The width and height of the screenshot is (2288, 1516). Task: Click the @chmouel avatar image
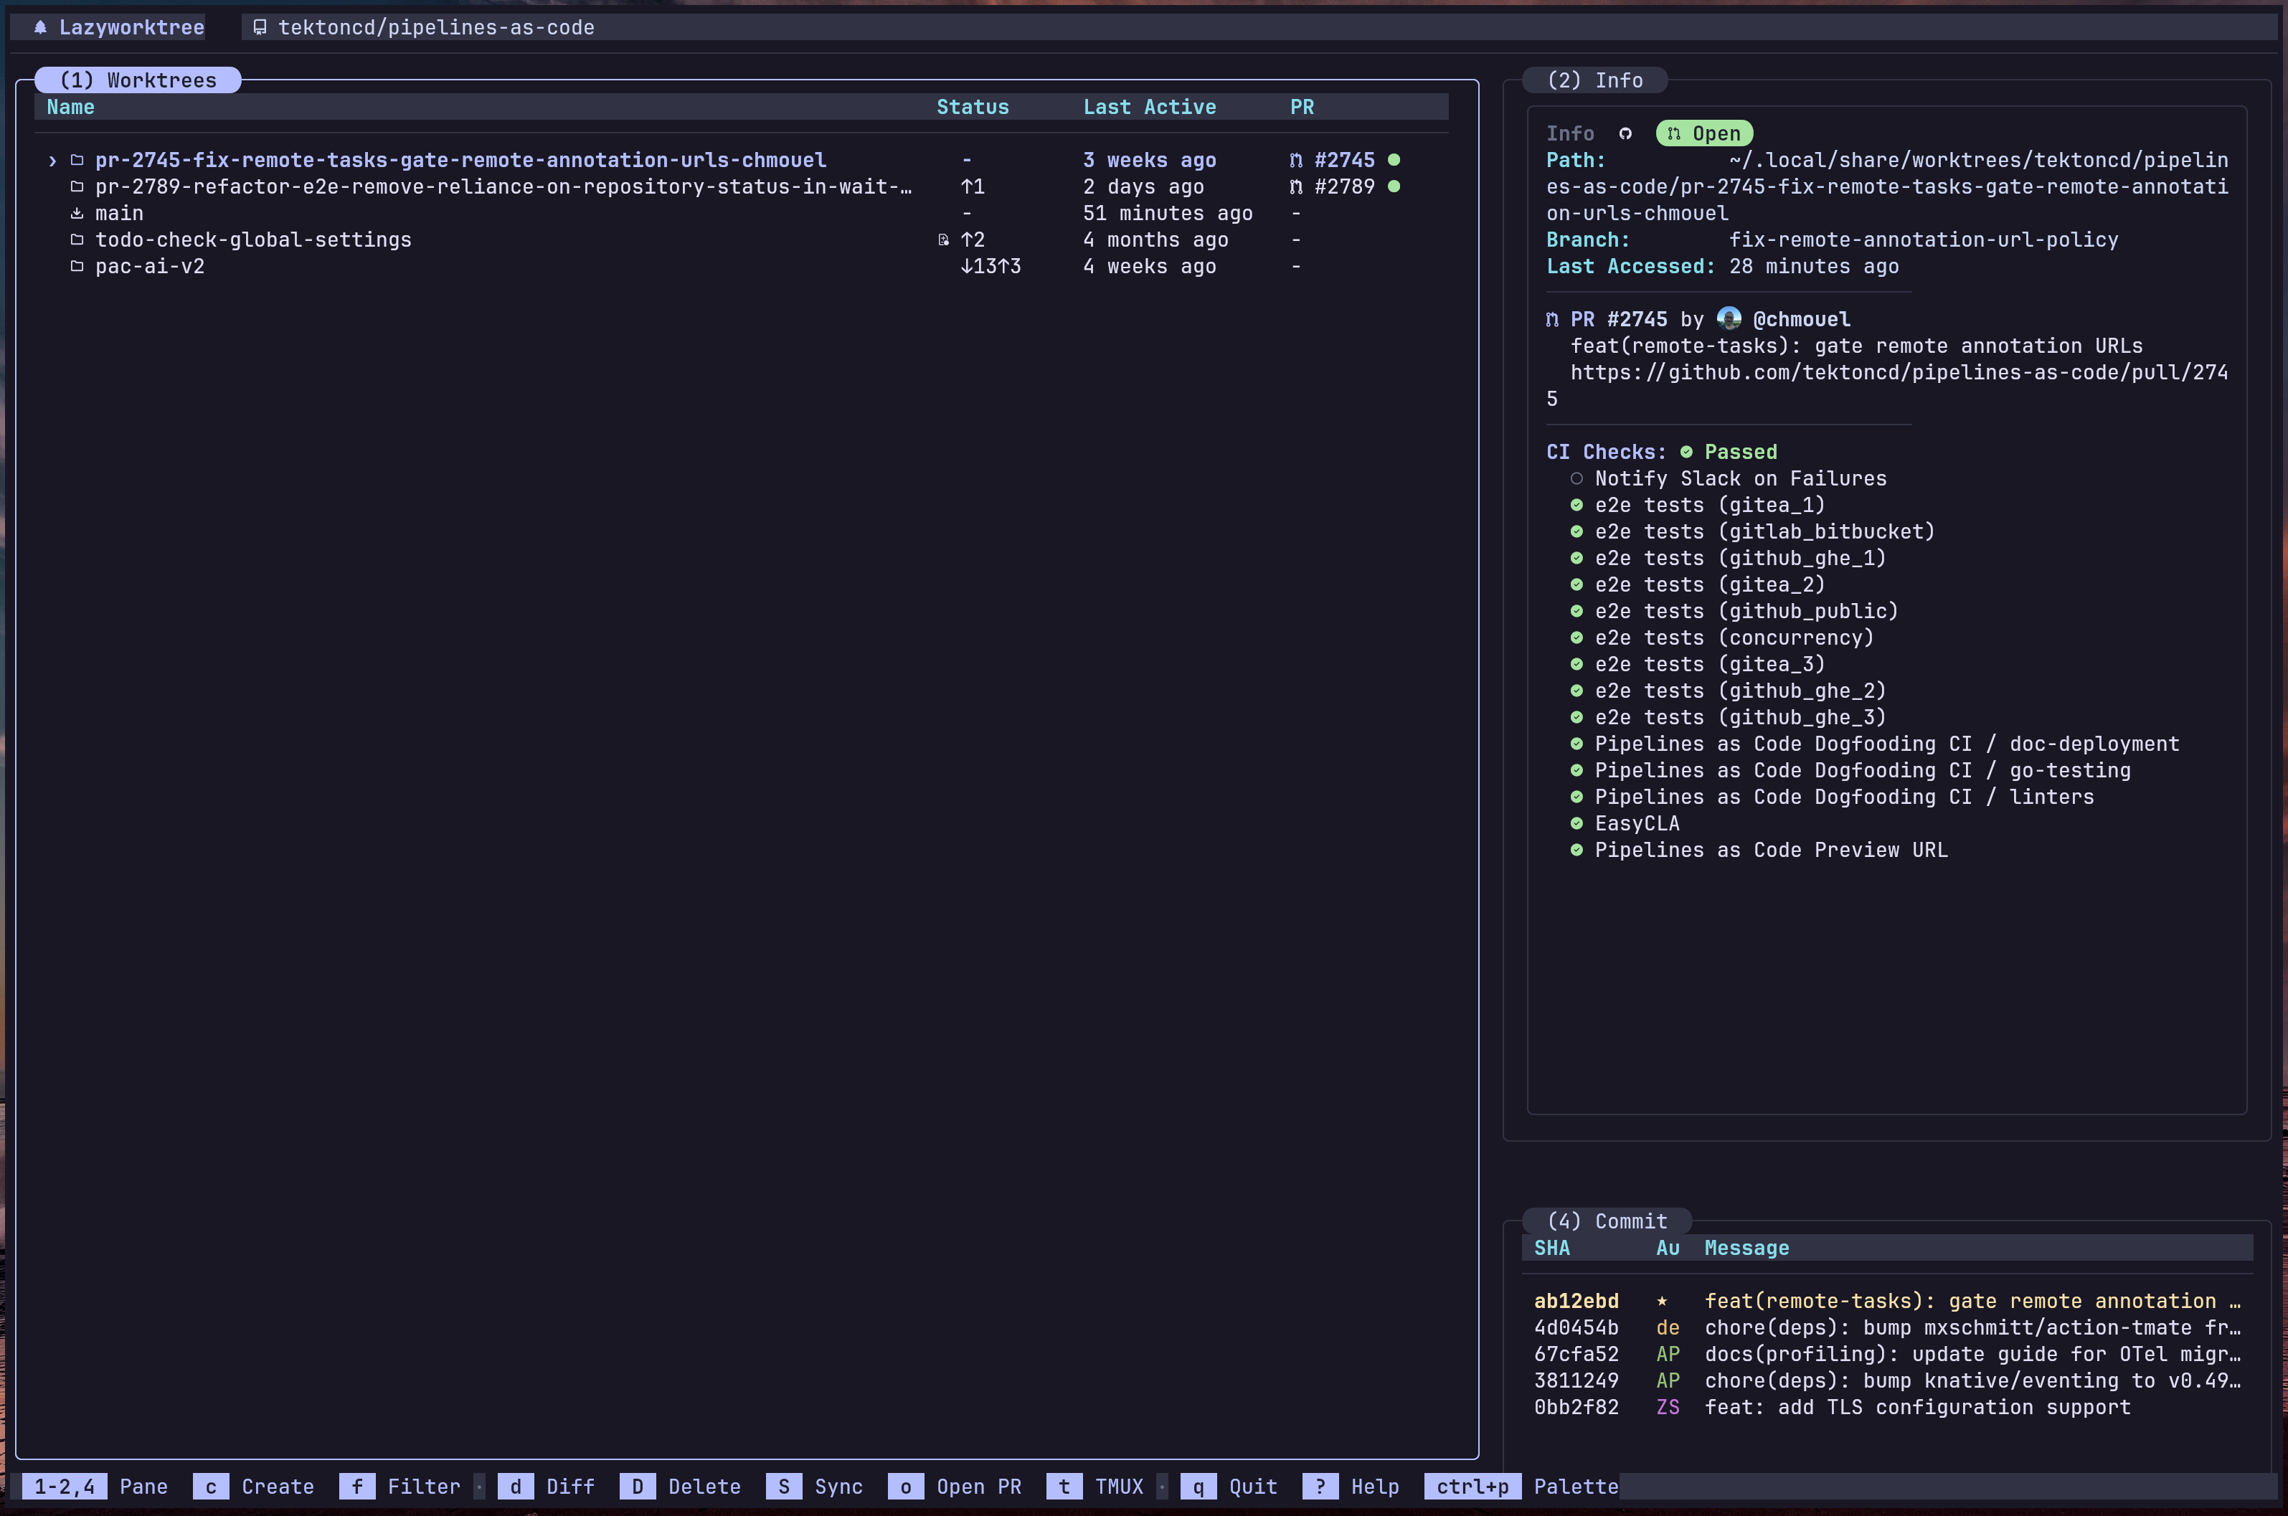(1729, 318)
